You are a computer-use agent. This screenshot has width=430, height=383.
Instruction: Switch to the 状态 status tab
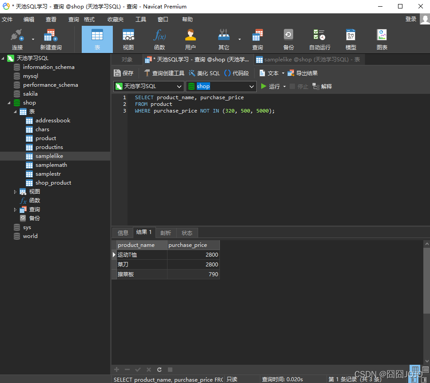[187, 233]
